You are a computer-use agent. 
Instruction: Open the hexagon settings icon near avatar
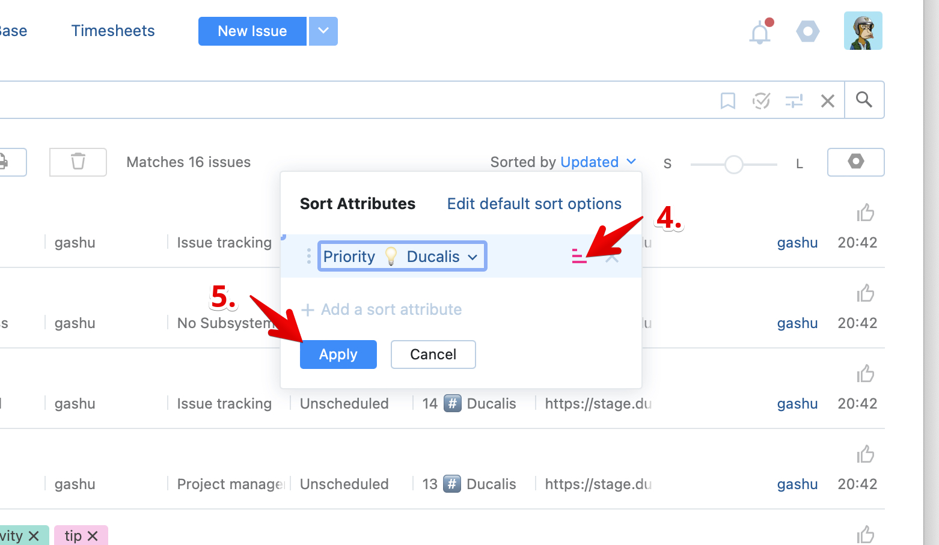(x=807, y=31)
